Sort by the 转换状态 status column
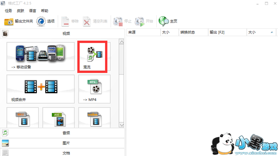 pos(193,32)
